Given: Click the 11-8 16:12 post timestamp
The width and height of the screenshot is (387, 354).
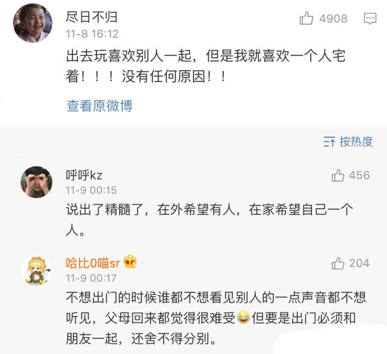Looking at the screenshot, I should (x=93, y=34).
